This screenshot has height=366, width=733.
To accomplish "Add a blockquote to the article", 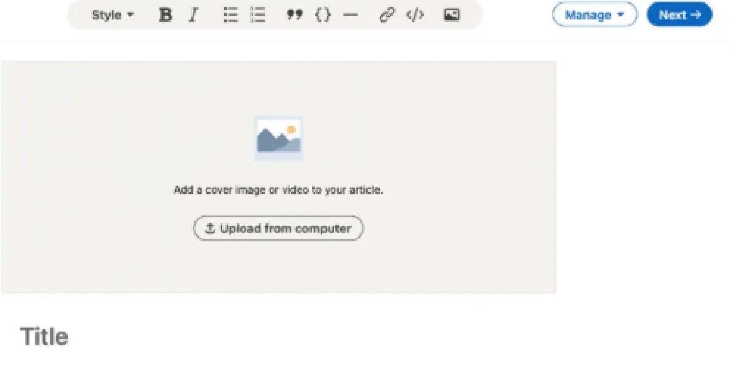I will point(294,15).
